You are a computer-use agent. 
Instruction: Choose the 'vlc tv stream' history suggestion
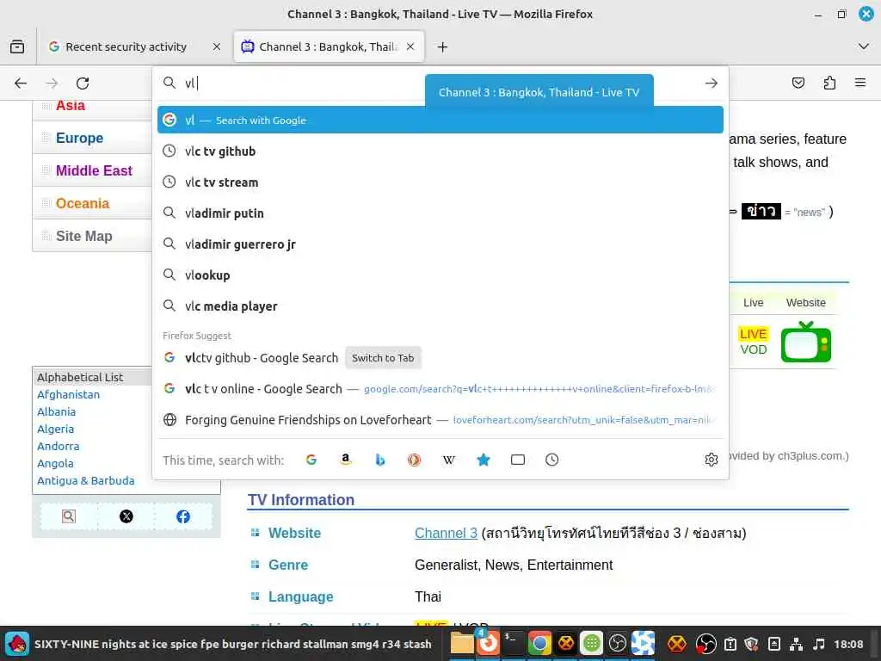pyautogui.click(x=440, y=182)
